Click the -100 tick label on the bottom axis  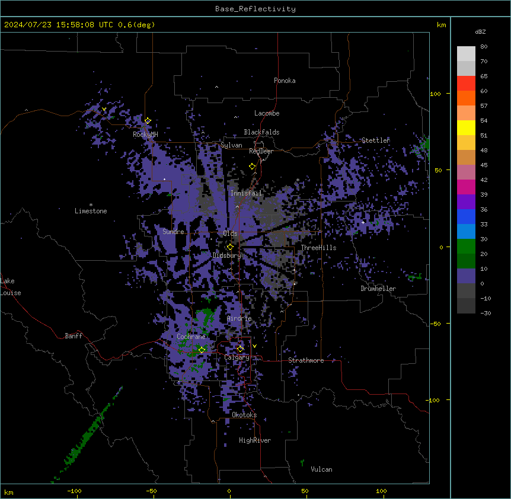(74, 491)
